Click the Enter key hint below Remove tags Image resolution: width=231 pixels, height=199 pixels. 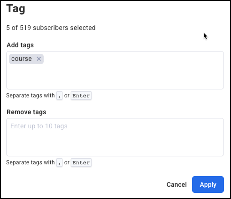(x=81, y=162)
